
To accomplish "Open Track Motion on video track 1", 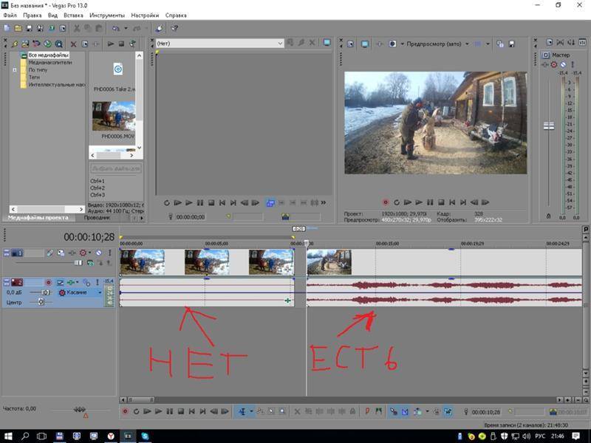I will 61,253.
